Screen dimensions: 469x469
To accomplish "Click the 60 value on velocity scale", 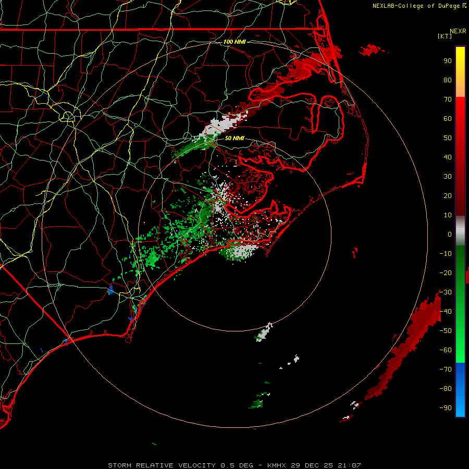I will click(x=448, y=119).
